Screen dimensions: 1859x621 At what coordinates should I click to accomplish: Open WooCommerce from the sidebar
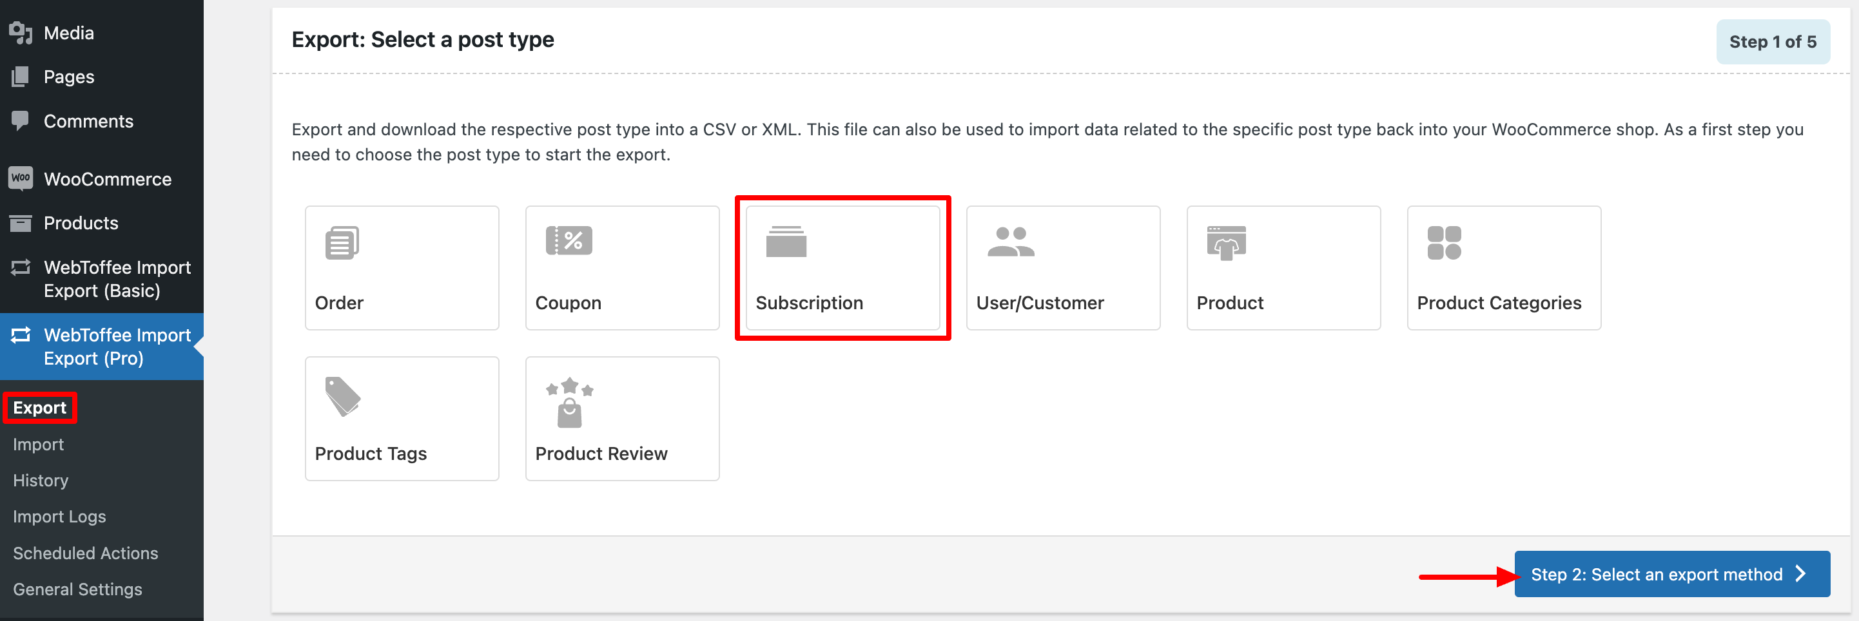point(107,178)
